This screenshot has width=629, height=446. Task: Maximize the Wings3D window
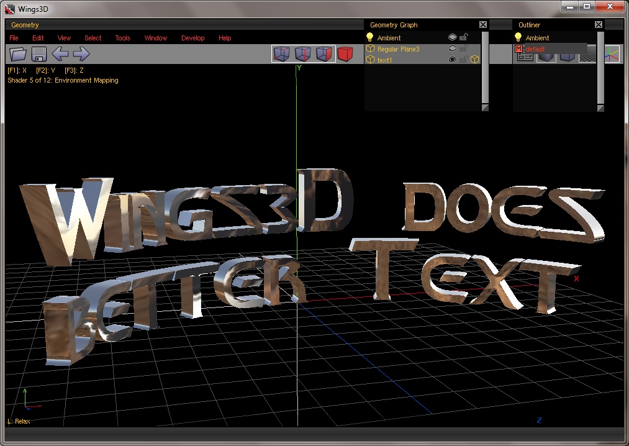click(587, 6)
